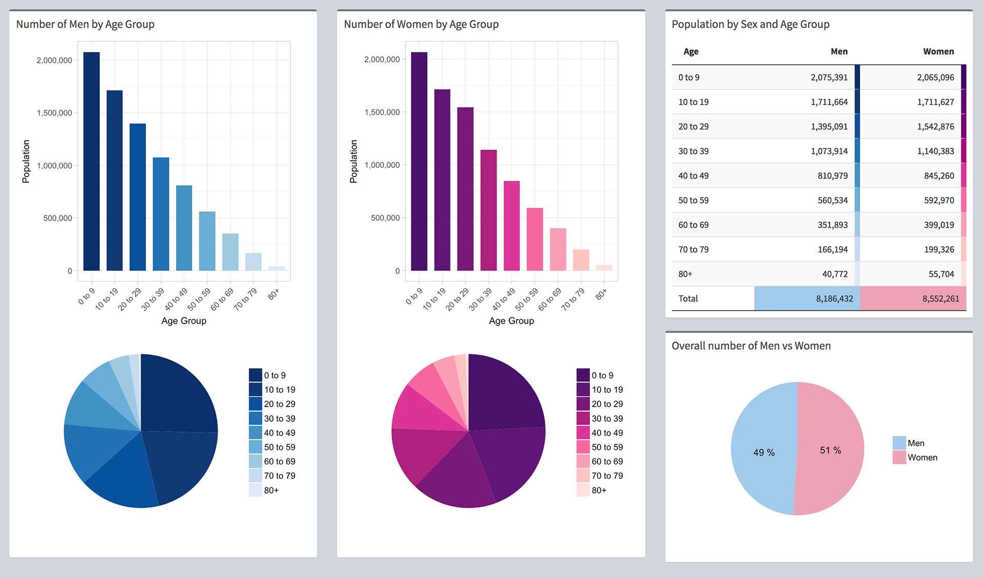Screen dimensions: 983x578
Task: Click the men's total cell 8,186,432
Action: (x=834, y=298)
